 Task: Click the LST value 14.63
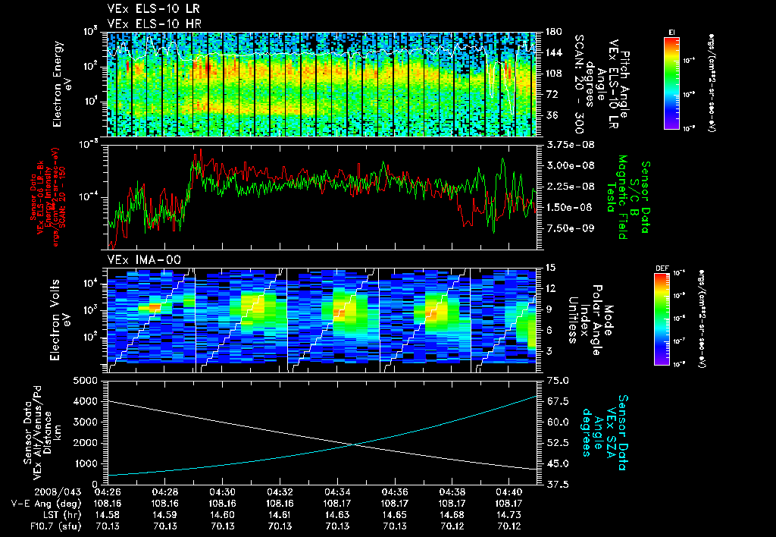click(337, 515)
